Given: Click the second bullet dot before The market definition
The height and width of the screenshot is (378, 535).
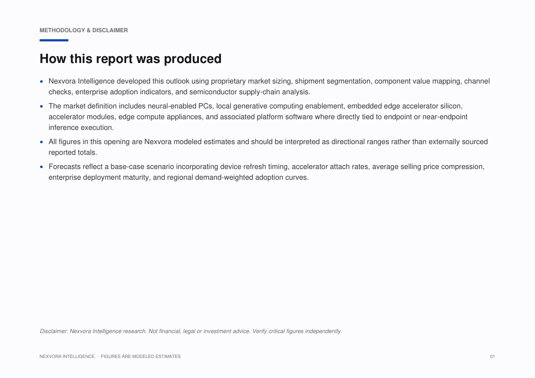Looking at the screenshot, I should pyautogui.click(x=42, y=106).
